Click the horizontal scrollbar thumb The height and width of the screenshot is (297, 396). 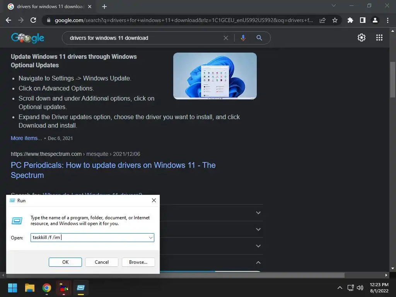175,275
